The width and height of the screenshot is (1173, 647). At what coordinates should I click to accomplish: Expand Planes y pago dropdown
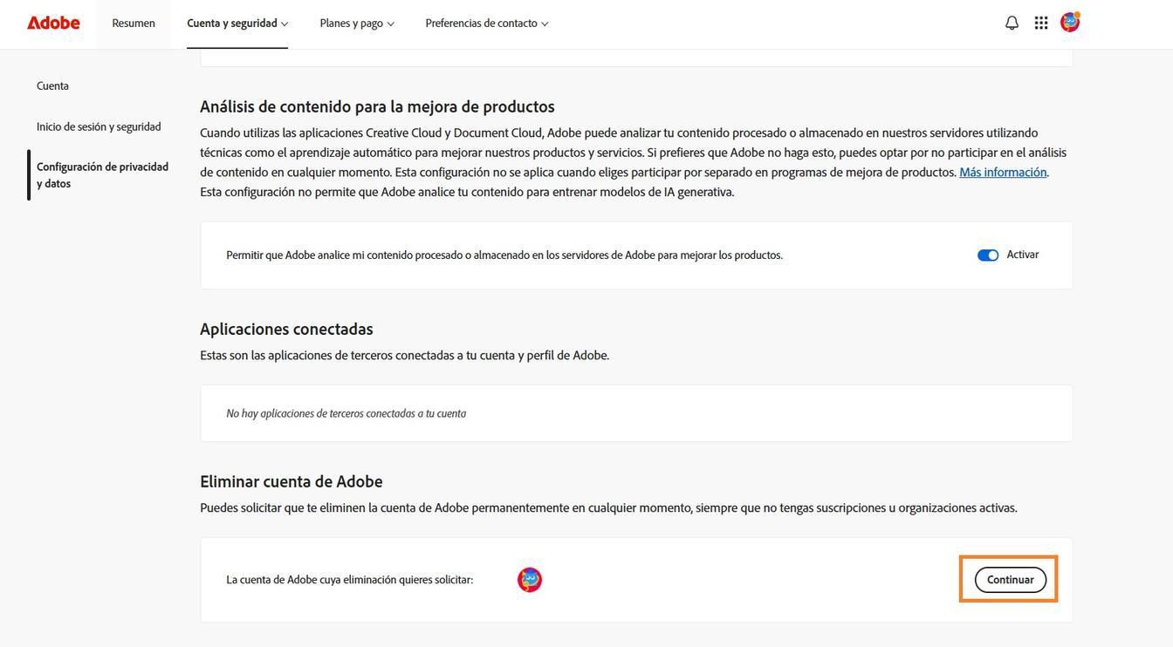[357, 24]
